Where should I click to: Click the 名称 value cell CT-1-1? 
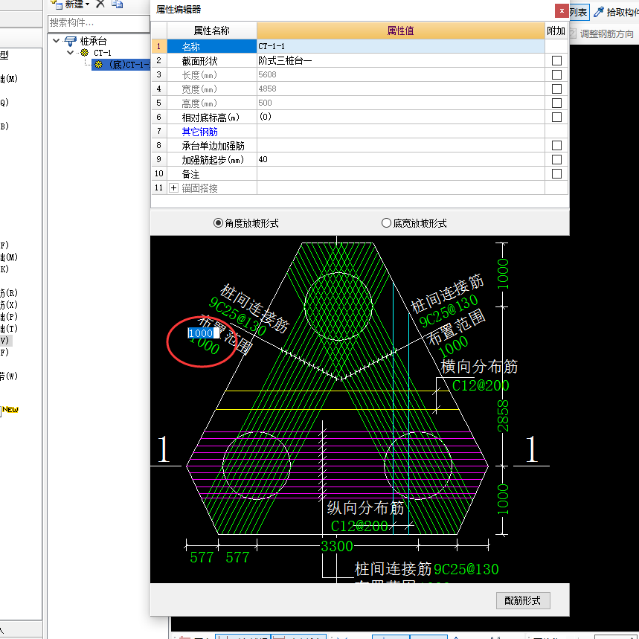click(401, 46)
